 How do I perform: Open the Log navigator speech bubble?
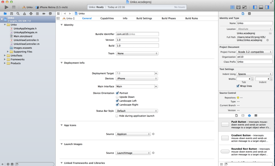coord(50,13)
